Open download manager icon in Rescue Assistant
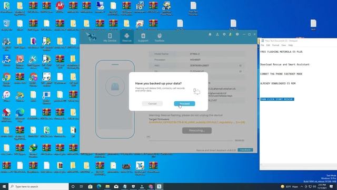Viewport: 337px width, 190px height. click(217, 34)
